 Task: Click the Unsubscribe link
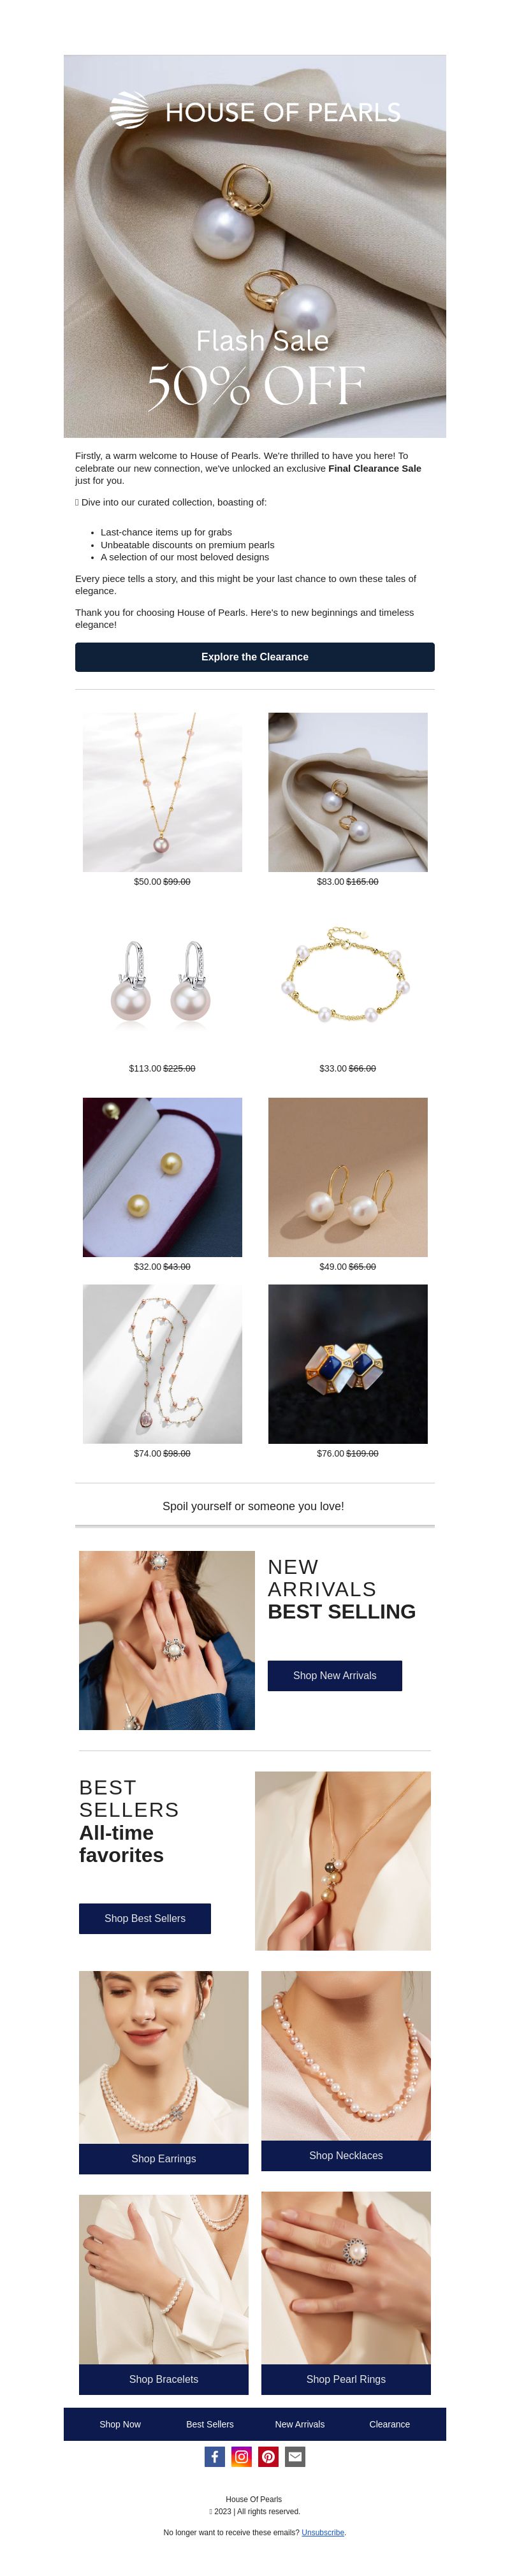coord(323,2532)
